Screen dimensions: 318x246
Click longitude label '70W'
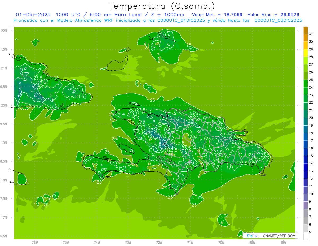pyautogui.click(x=221, y=242)
